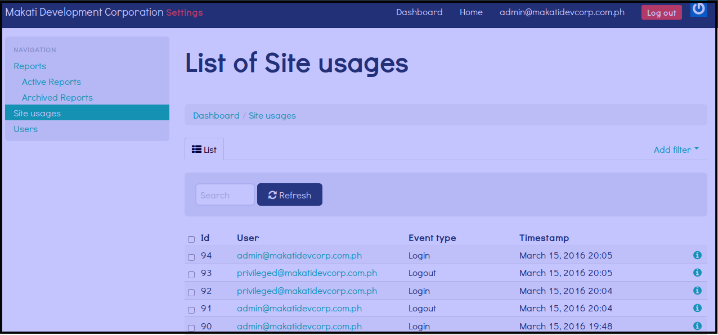This screenshot has width=718, height=335.
Task: Click timestamp March 15, 2016 19:48
Action: pos(566,326)
